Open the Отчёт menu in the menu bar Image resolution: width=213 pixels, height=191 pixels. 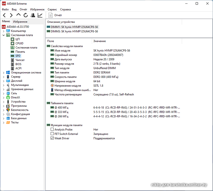(x=23, y=9)
